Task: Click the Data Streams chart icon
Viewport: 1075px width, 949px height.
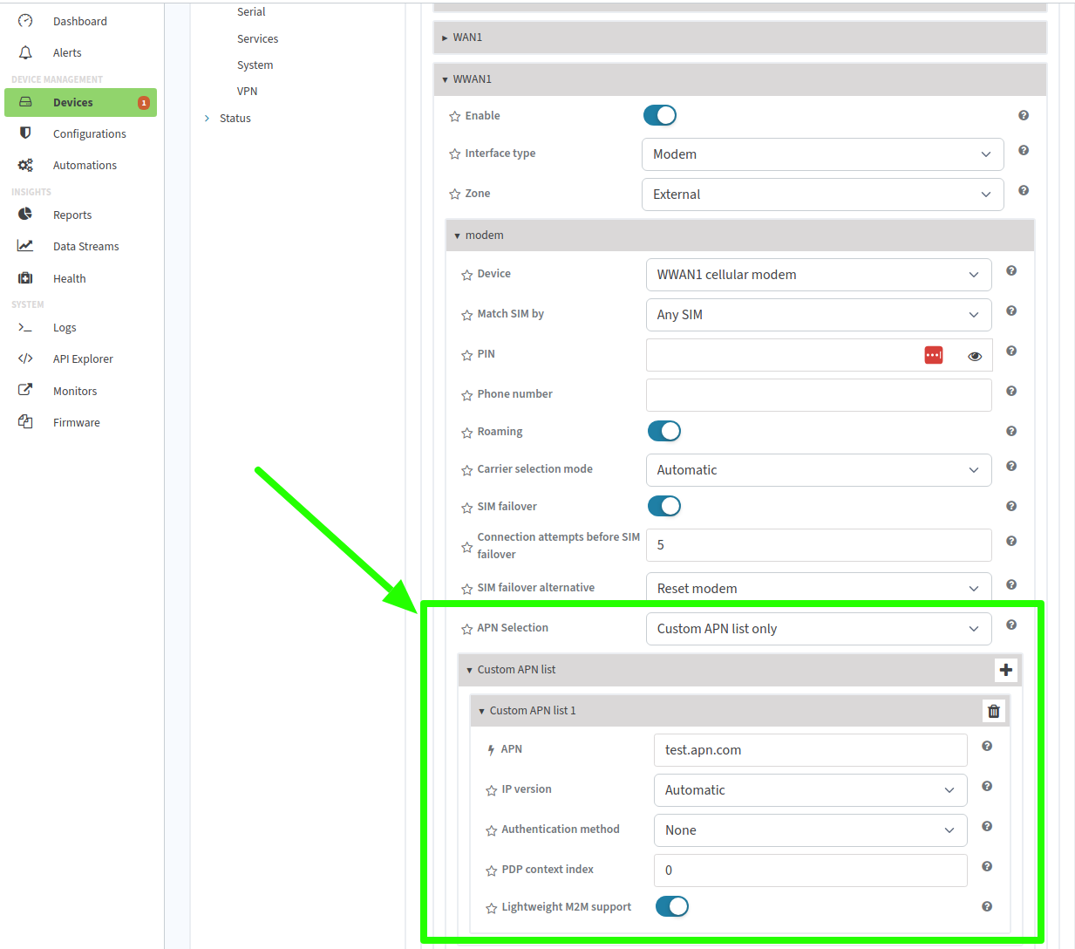Action: coord(25,246)
